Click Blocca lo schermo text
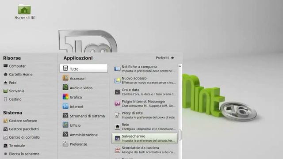 [x=24, y=154]
